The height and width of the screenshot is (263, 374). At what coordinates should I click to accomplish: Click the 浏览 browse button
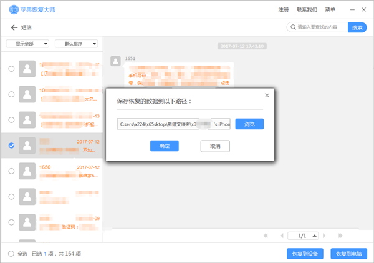pos(249,124)
